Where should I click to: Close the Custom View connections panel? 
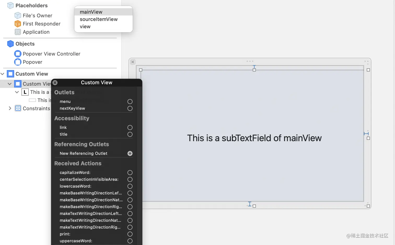pyautogui.click(x=55, y=83)
